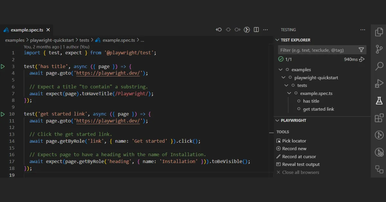Collapse the 'examples' tree node chevron
The width and height of the screenshot is (386, 202).
(x=280, y=70)
